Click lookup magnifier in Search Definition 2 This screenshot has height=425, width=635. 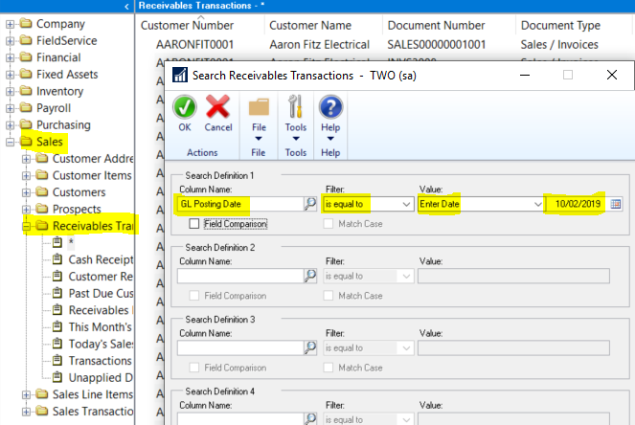[x=310, y=276]
